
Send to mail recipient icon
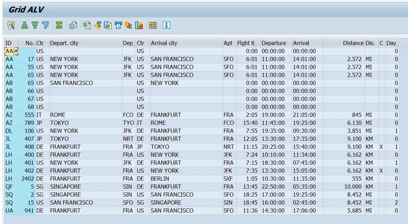118,25
